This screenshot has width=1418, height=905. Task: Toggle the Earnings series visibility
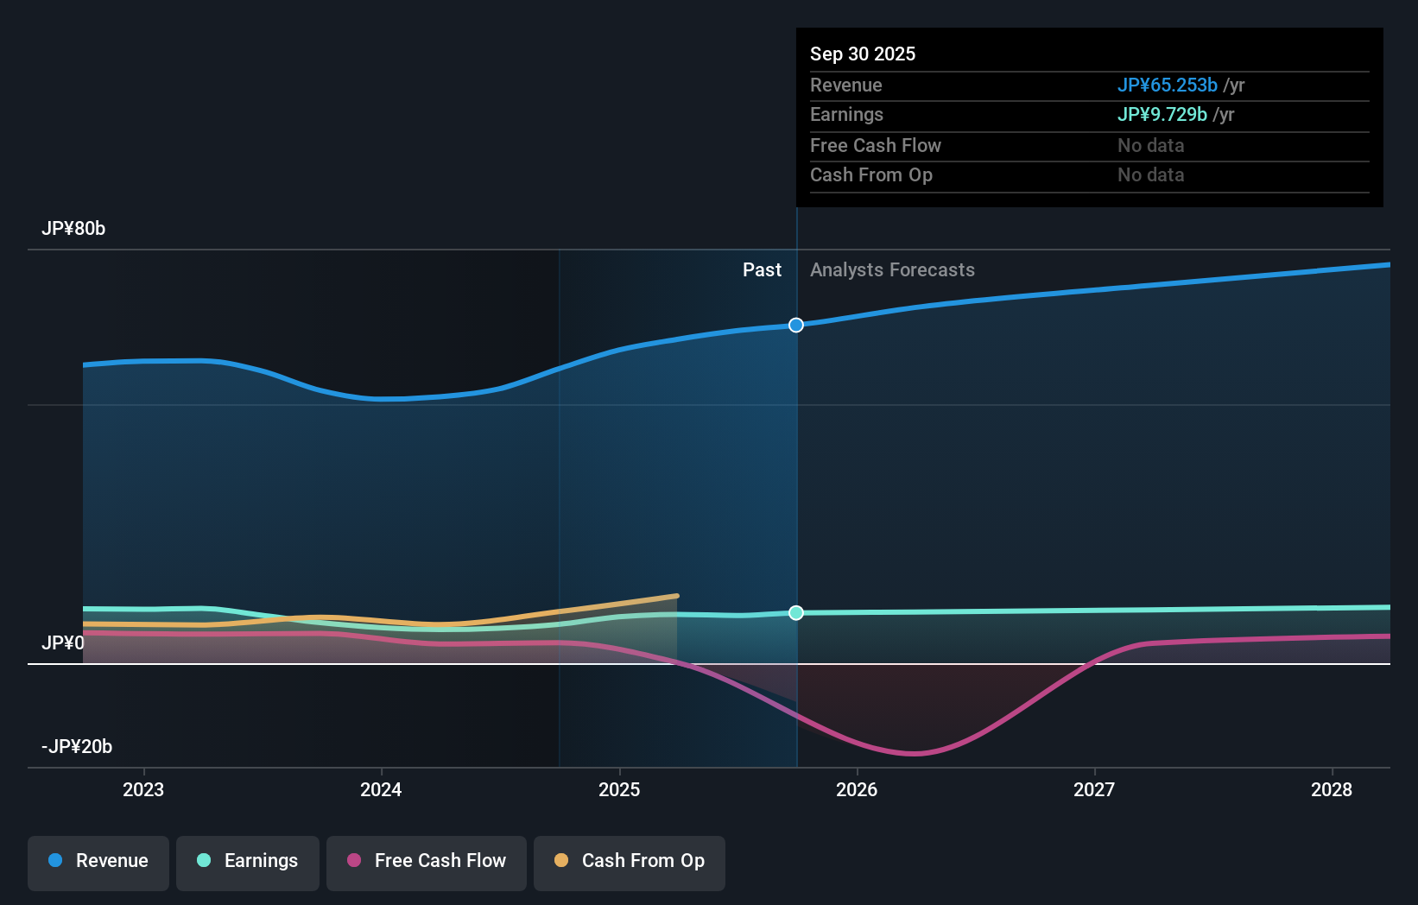point(247,862)
